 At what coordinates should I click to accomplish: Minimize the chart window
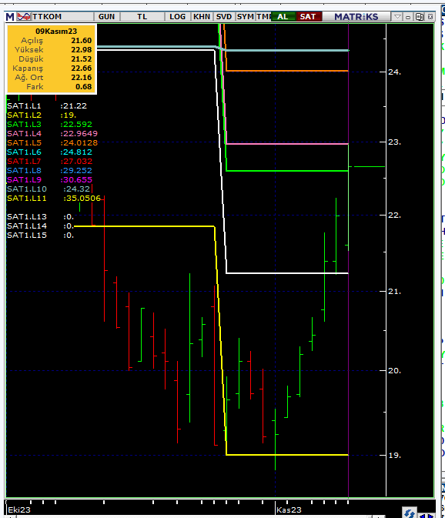click(x=408, y=17)
